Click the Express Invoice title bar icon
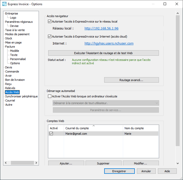This screenshot has width=183, height=180. (x=4, y=4)
